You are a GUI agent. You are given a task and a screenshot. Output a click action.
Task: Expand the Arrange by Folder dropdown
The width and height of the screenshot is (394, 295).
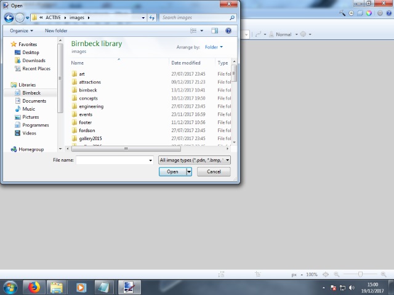pyautogui.click(x=214, y=47)
